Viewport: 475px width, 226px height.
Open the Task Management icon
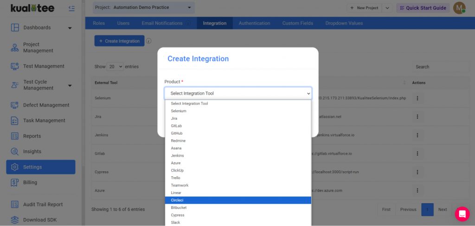(15, 121)
